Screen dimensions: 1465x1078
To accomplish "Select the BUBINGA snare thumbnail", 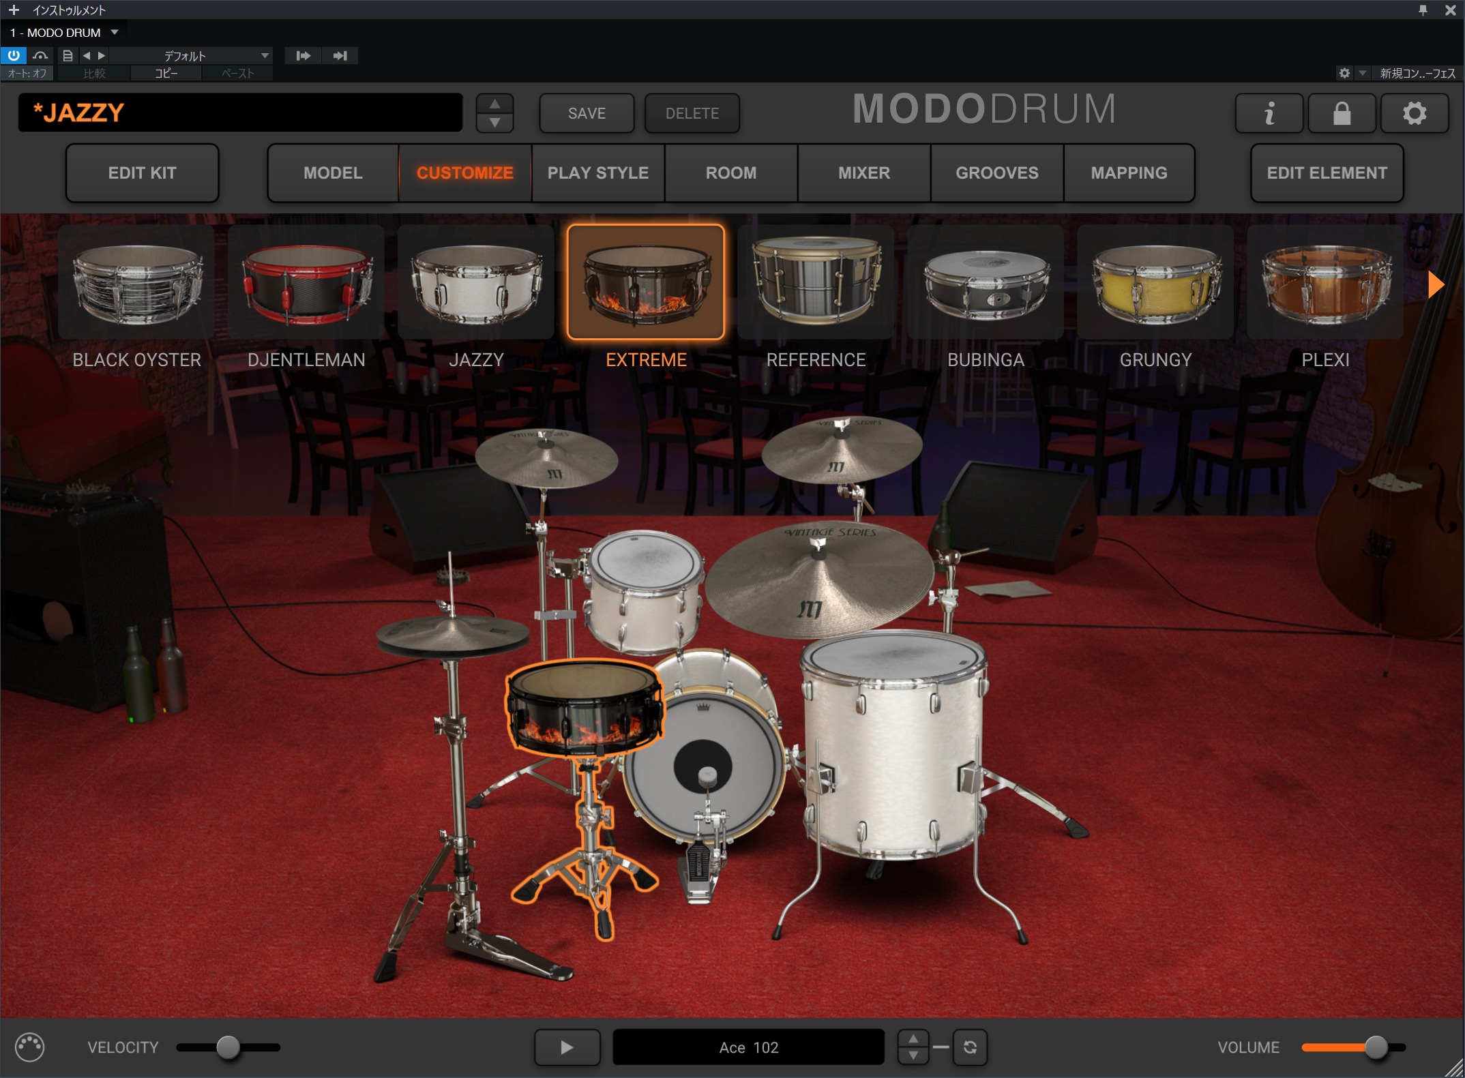I will tap(986, 282).
